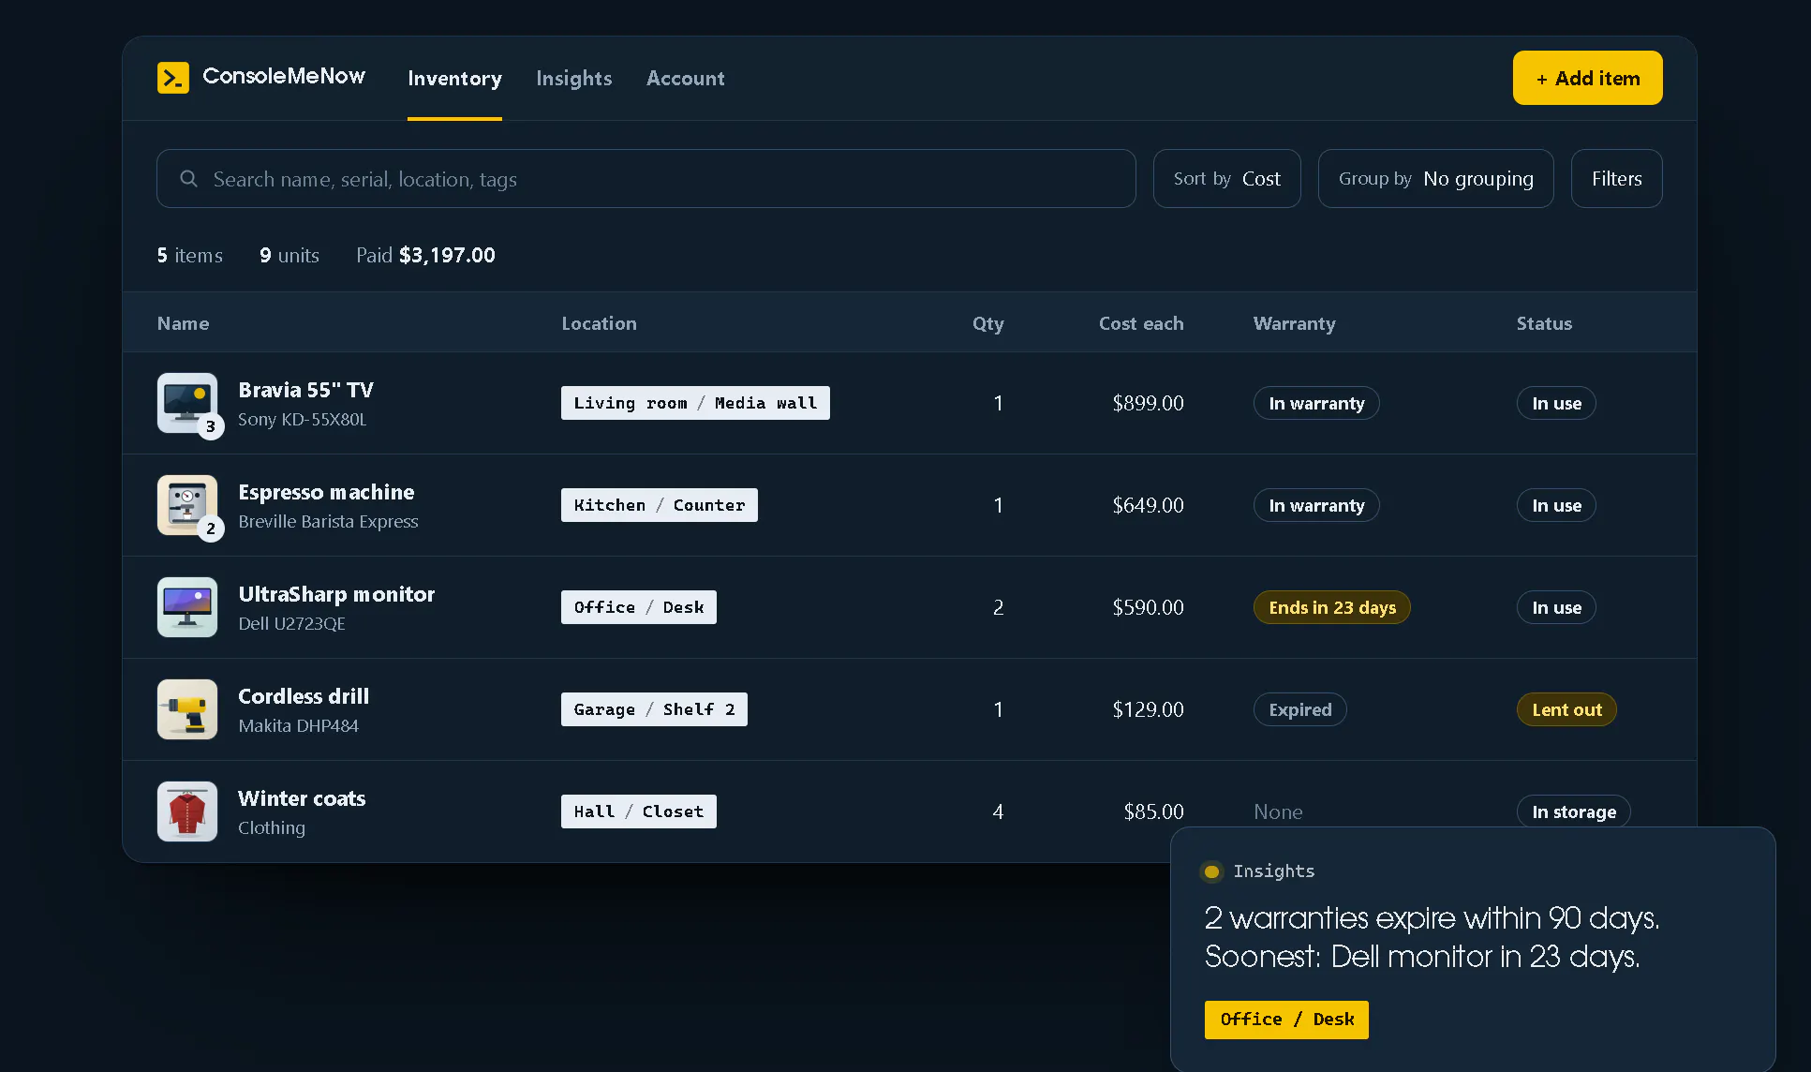
Task: Open the Winter coats thumbnail icon
Action: (x=187, y=811)
